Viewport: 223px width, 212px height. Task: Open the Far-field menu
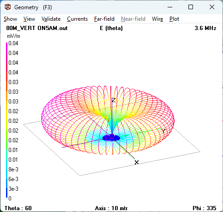tap(104, 19)
